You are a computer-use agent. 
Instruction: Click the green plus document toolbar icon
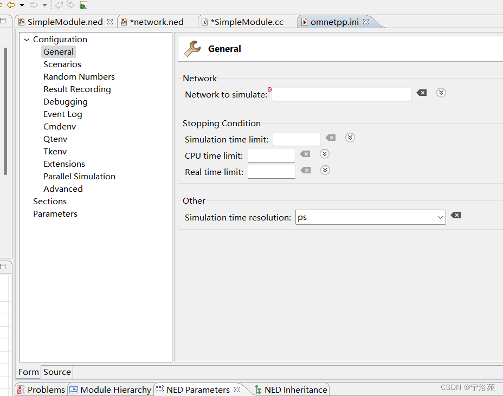[x=82, y=5]
